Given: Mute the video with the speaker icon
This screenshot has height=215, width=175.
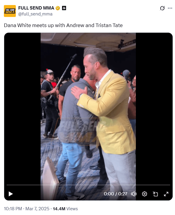Looking at the screenshot, I should coord(133,194).
